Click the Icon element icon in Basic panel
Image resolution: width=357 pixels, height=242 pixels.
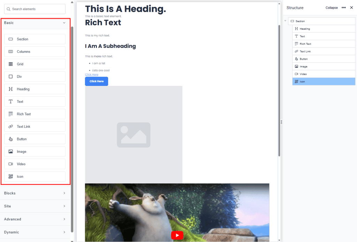coord(11,176)
